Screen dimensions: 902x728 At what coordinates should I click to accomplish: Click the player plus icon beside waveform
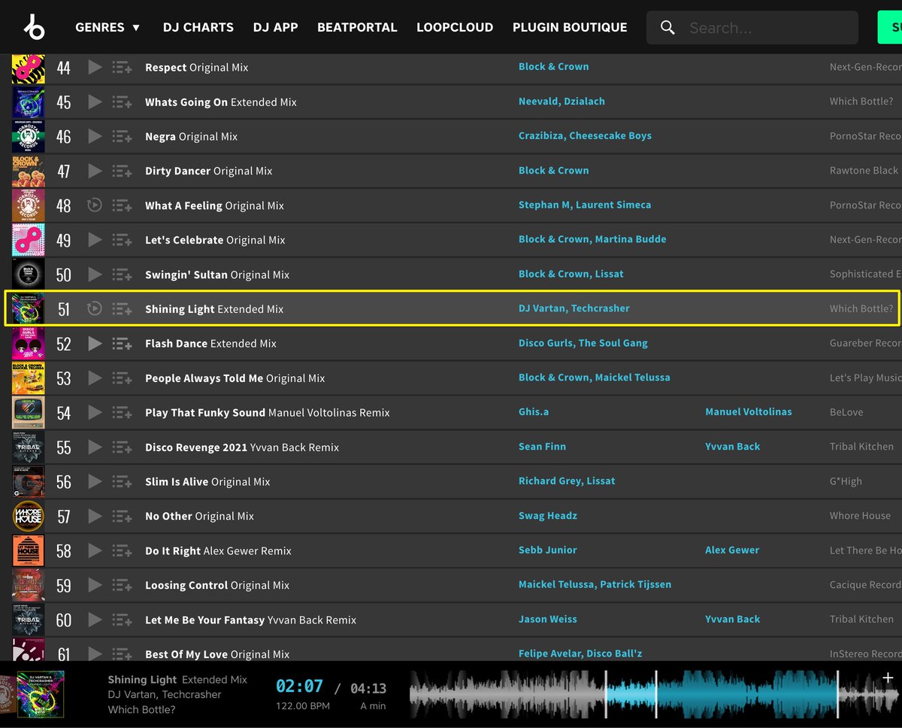[x=888, y=679]
